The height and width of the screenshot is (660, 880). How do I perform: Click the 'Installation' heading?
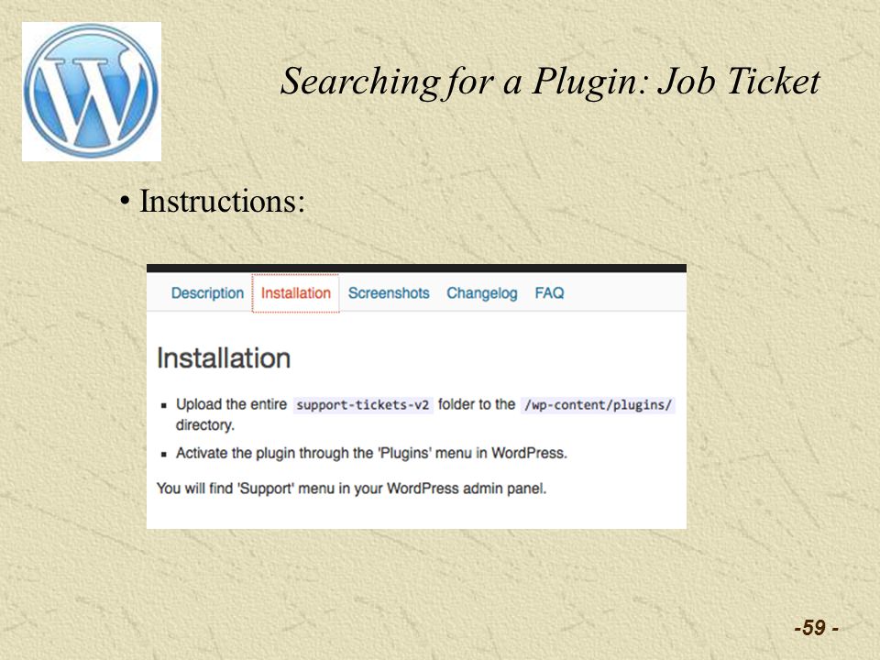[224, 358]
